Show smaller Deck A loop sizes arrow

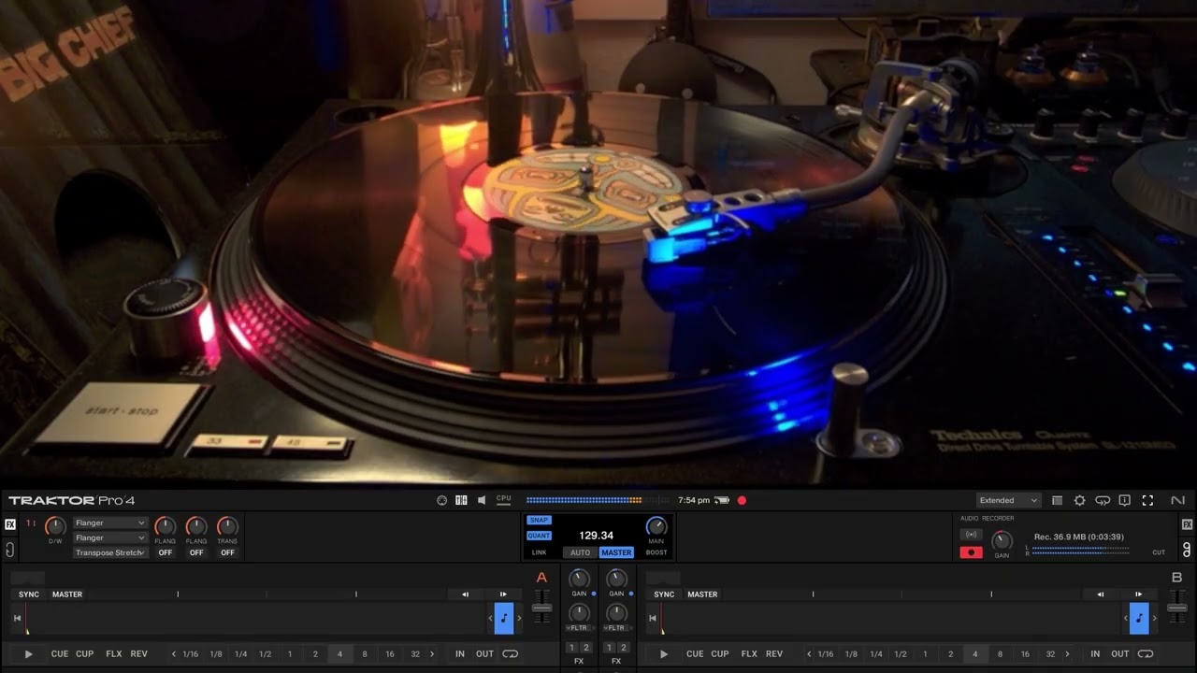coord(173,654)
